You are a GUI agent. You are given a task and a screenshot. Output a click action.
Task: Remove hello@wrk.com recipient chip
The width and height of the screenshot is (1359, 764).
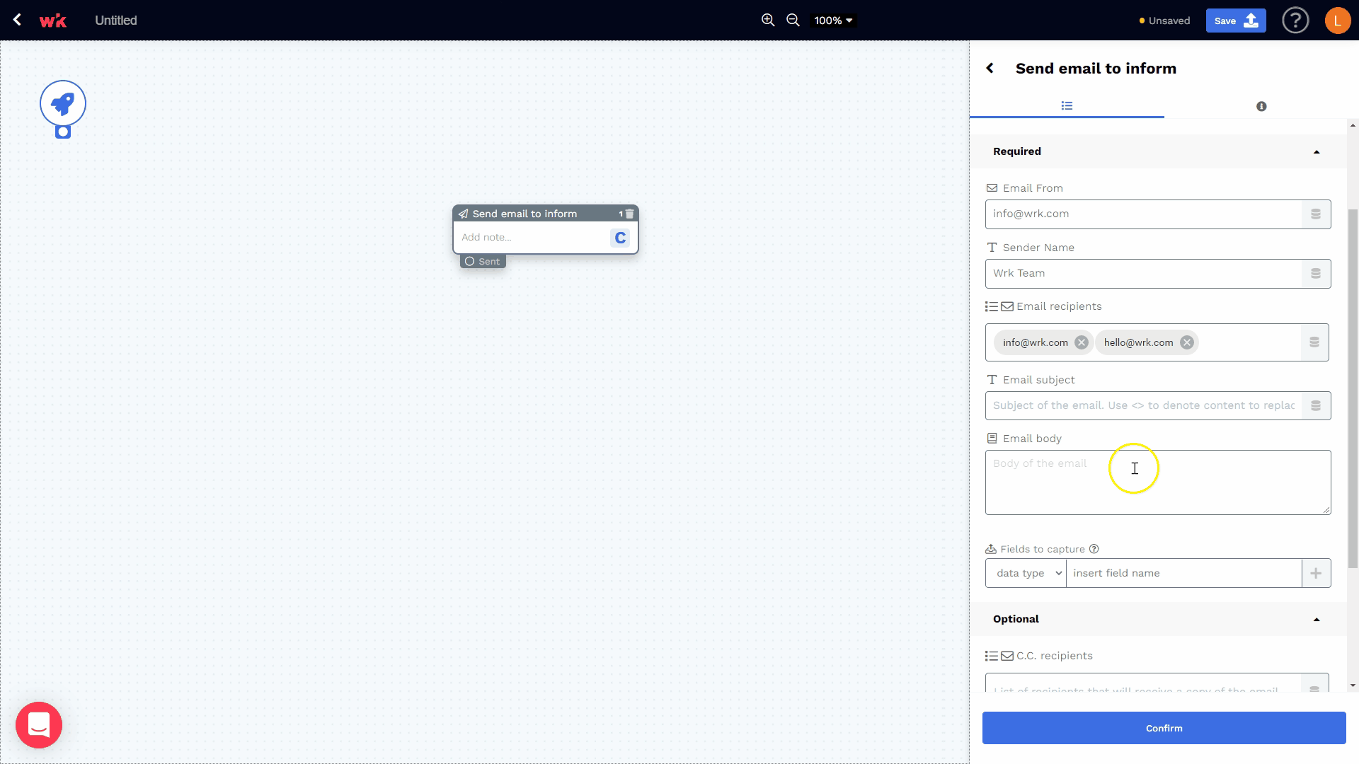coord(1187,342)
